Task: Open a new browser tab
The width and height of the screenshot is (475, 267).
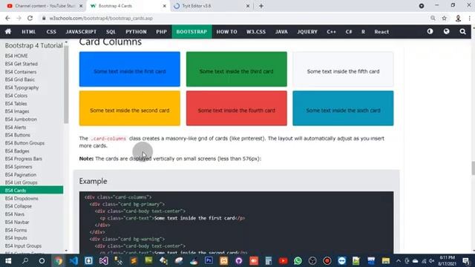Action: click(261, 6)
